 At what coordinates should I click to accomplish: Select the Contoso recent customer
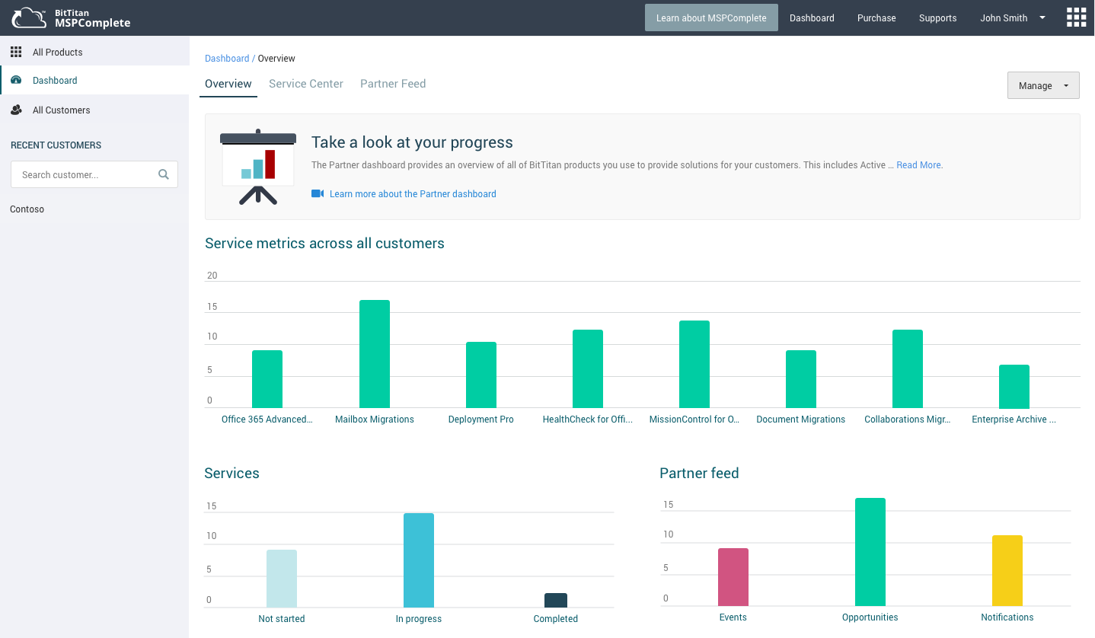27,209
